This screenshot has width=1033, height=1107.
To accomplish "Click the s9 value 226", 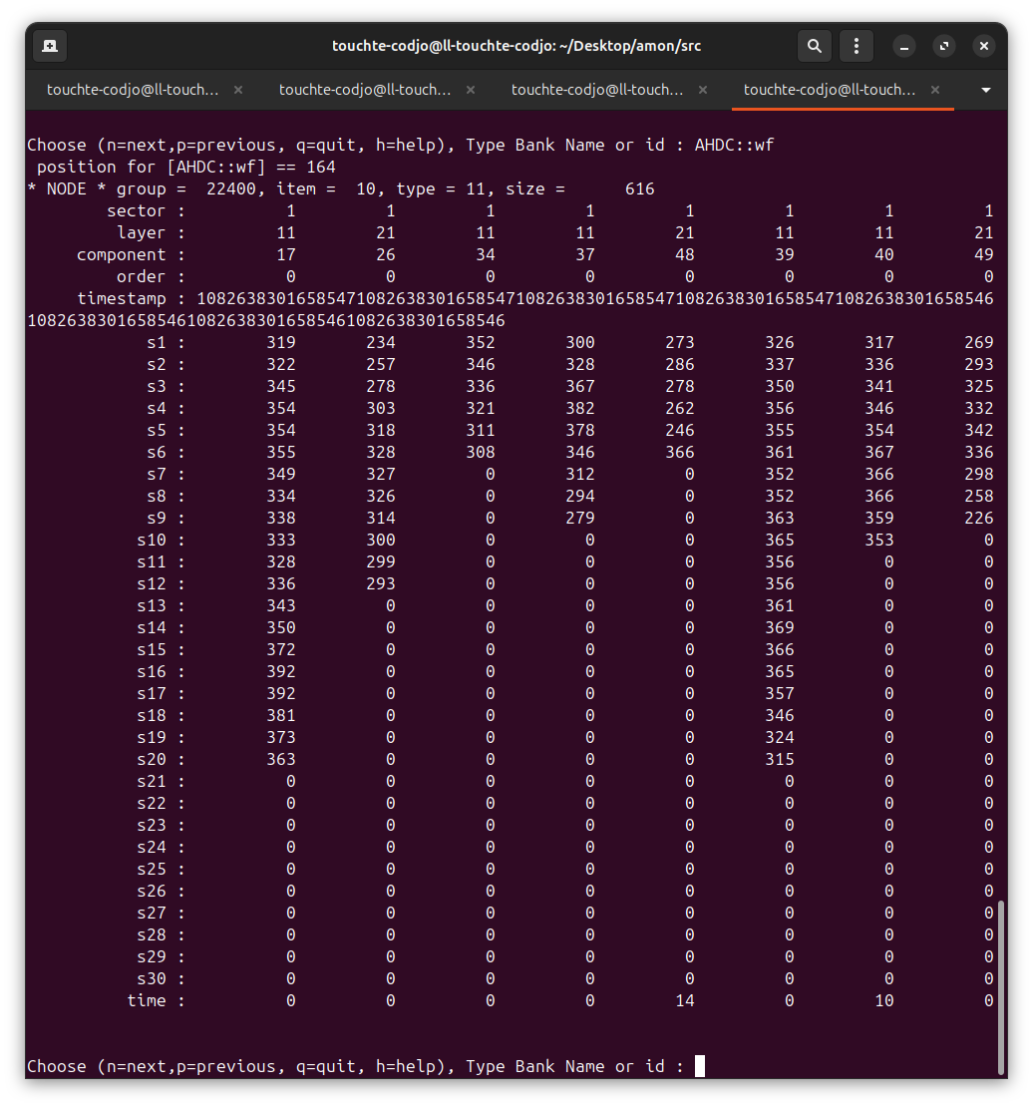I will (978, 519).
